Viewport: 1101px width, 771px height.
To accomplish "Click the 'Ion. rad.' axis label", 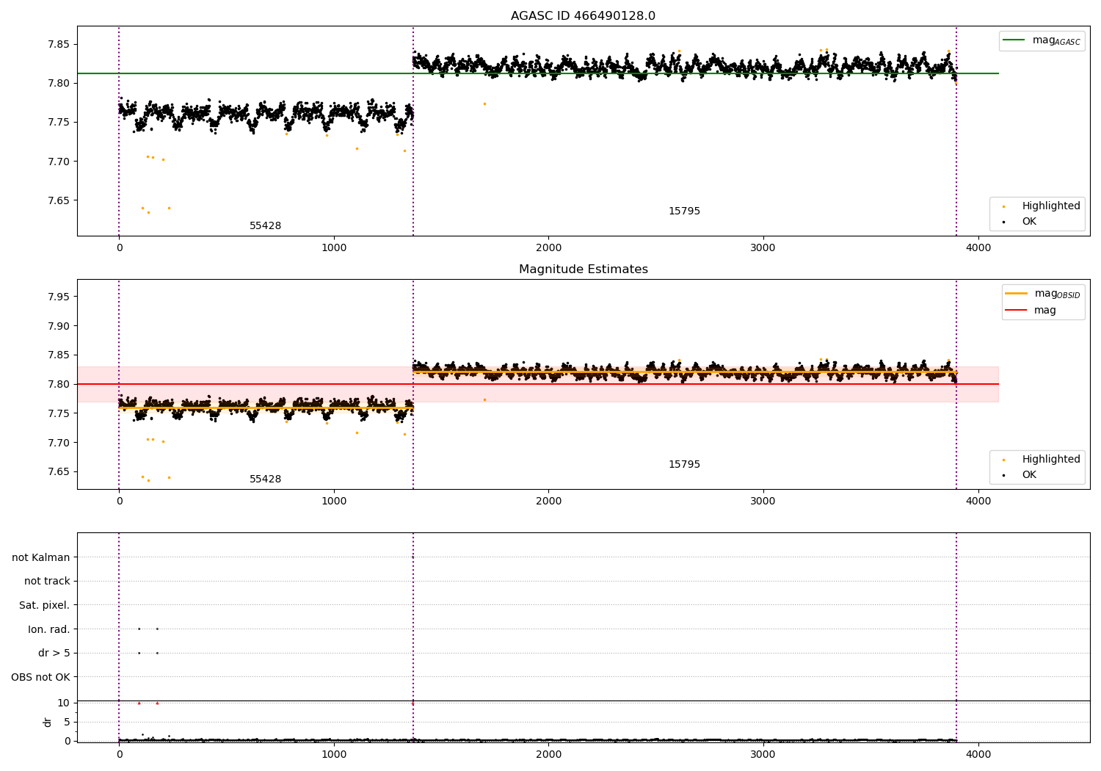I will click(49, 629).
